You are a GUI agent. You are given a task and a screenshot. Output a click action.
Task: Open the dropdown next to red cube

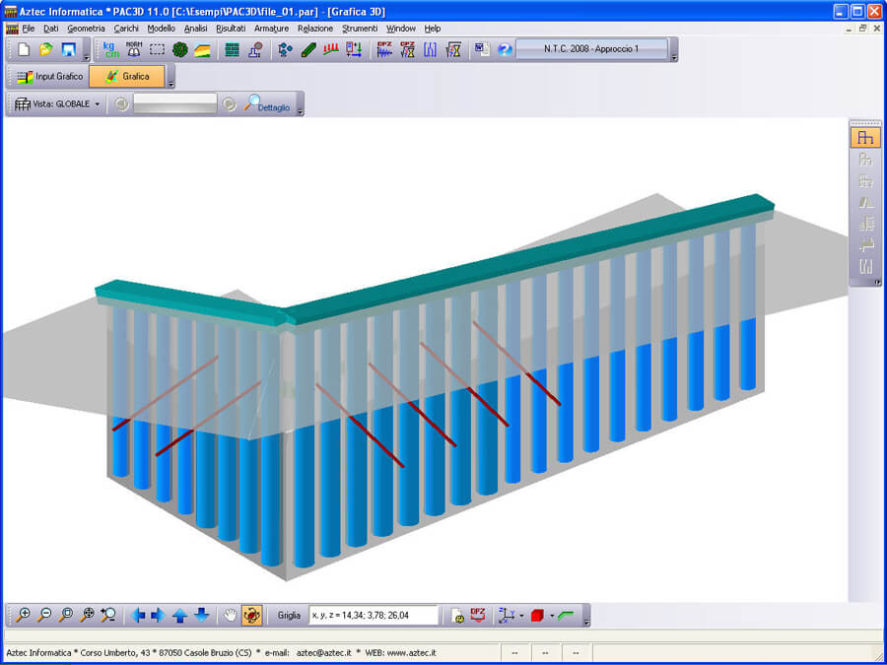click(552, 616)
